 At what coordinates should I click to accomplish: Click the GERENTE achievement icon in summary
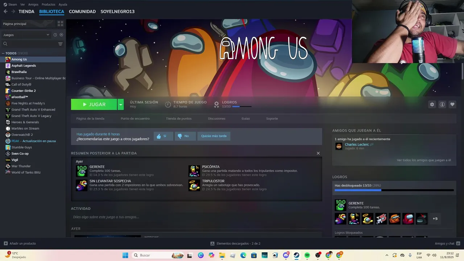click(82, 171)
